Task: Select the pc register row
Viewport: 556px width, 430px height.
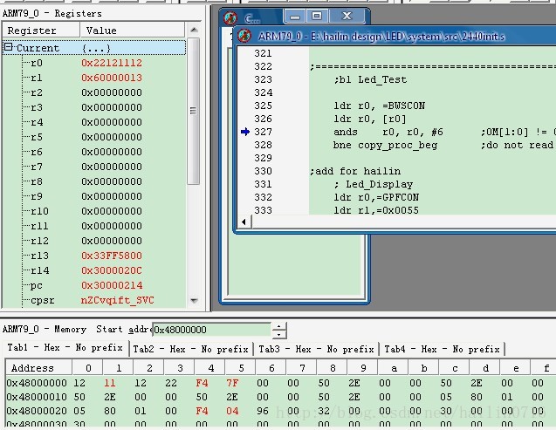Action: click(37, 285)
